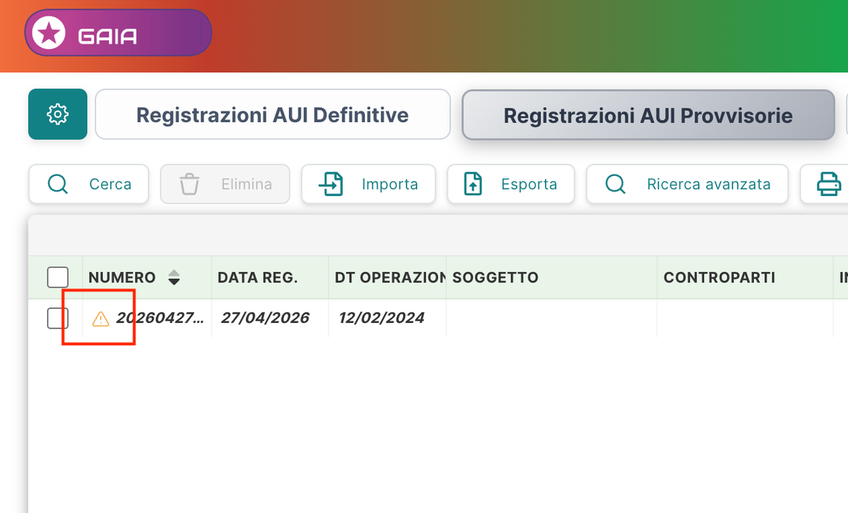
Task: Open Ricerca avanzata
Action: [688, 184]
